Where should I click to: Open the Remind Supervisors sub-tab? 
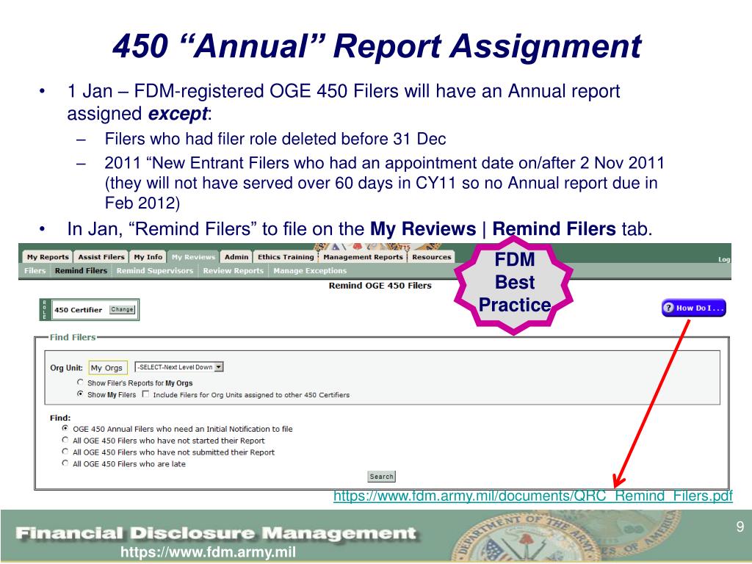[x=155, y=271]
